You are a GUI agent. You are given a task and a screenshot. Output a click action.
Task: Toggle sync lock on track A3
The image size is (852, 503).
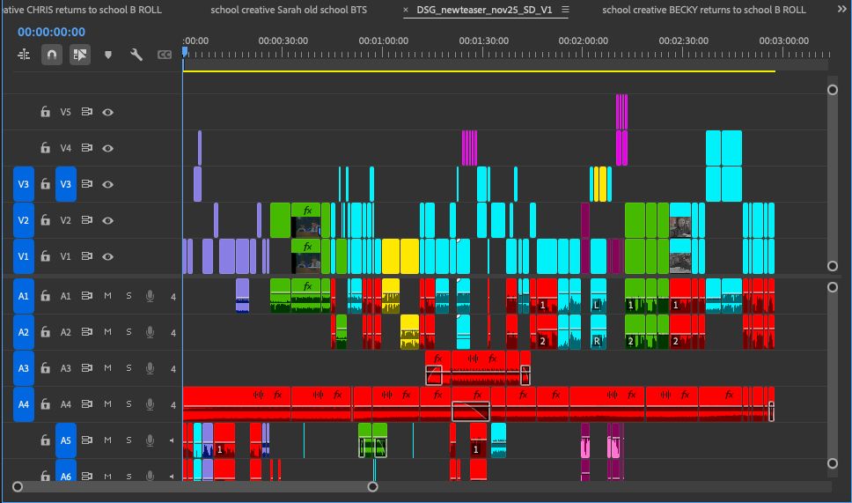coord(86,367)
